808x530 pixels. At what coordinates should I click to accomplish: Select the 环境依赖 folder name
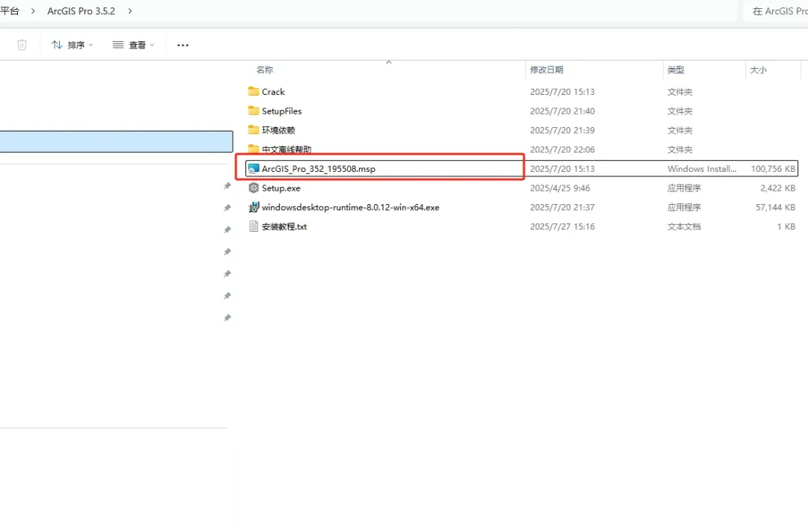278,130
